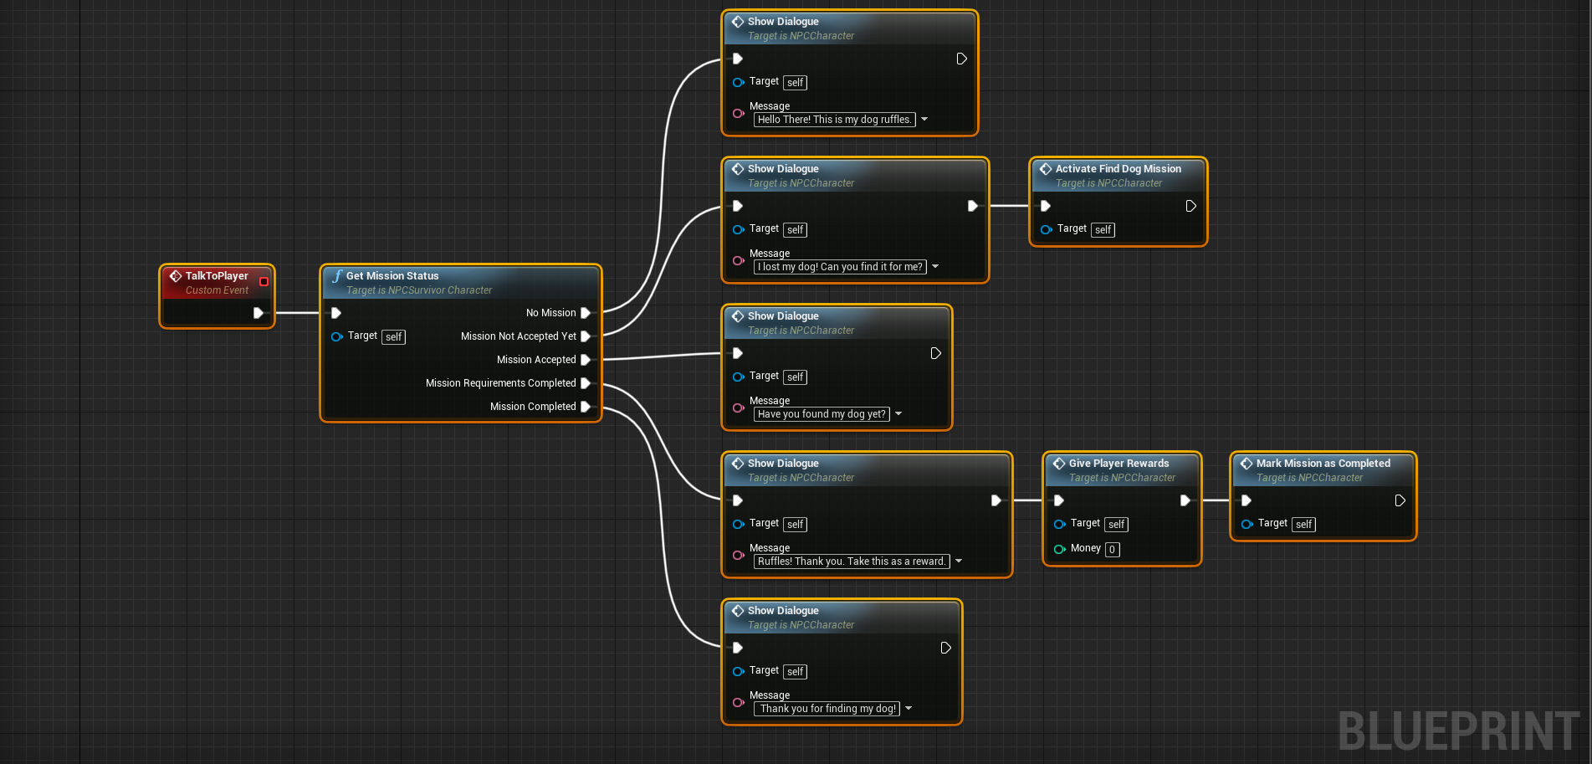Select the Give Player Rewards node header
This screenshot has width=1592, height=764.
click(1118, 464)
